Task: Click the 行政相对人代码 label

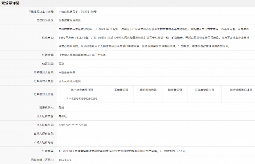Action: (x=44, y=94)
